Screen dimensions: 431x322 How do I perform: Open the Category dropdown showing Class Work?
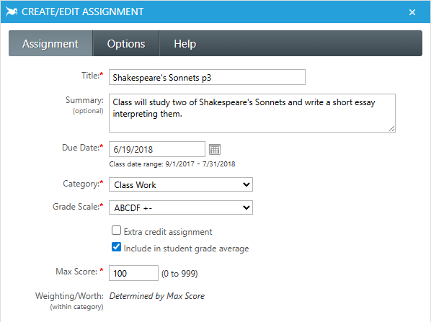point(181,184)
